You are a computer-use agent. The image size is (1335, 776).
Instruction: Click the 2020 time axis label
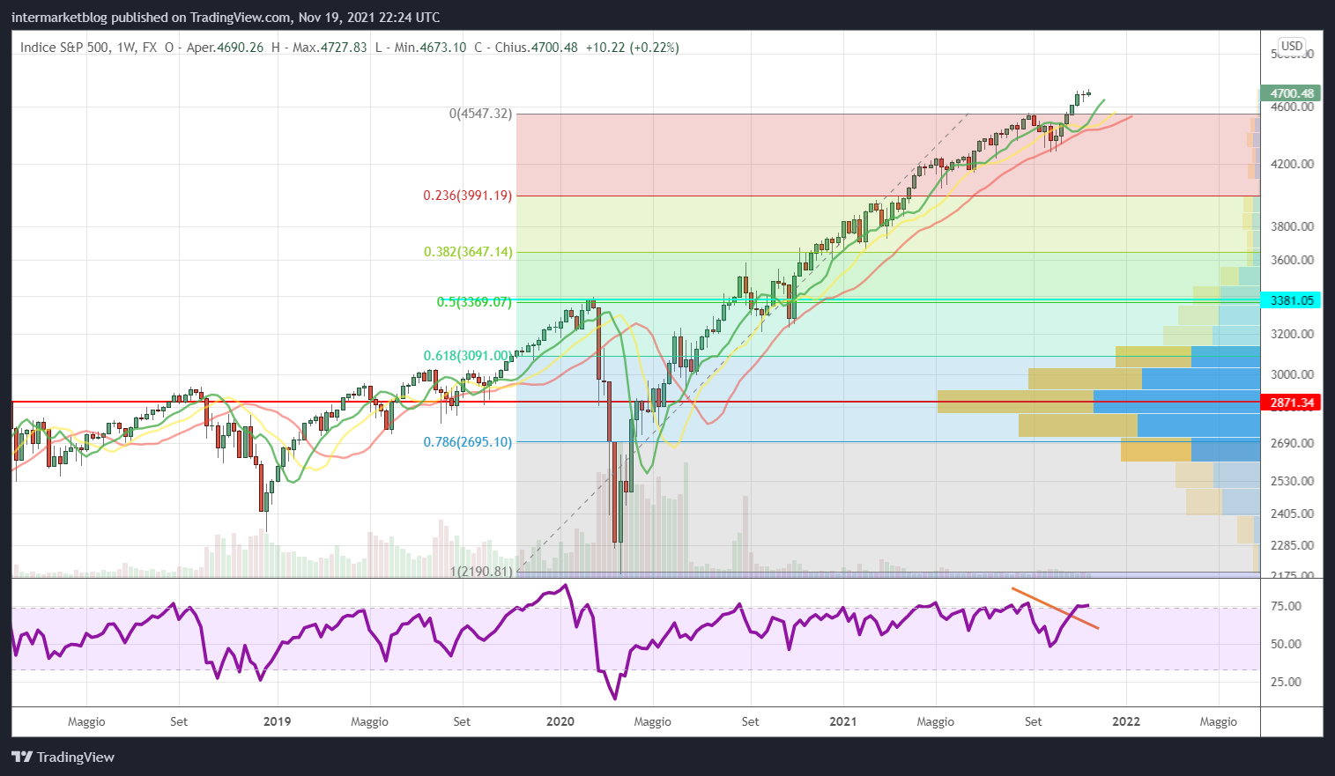[560, 721]
